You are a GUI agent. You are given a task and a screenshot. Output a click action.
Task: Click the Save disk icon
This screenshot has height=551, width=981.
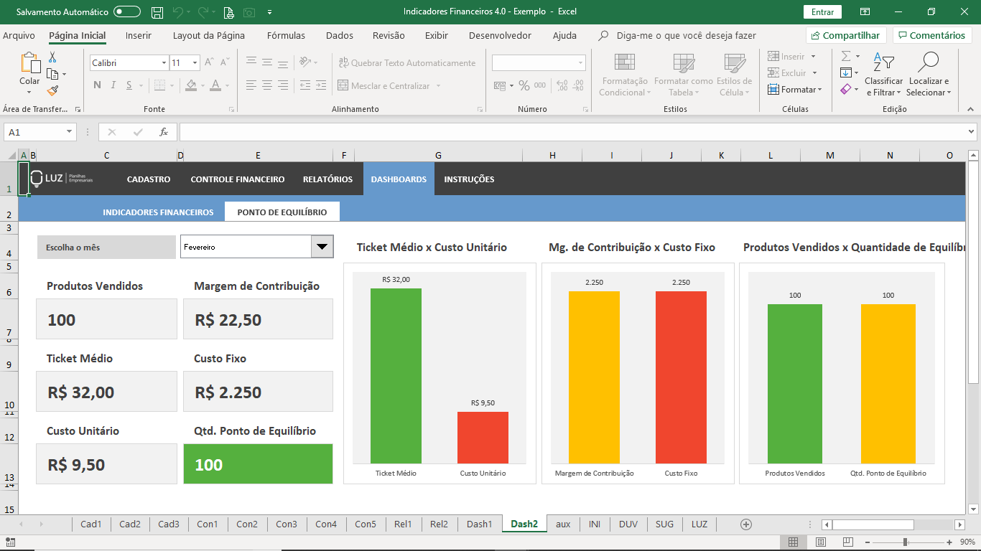click(x=157, y=12)
